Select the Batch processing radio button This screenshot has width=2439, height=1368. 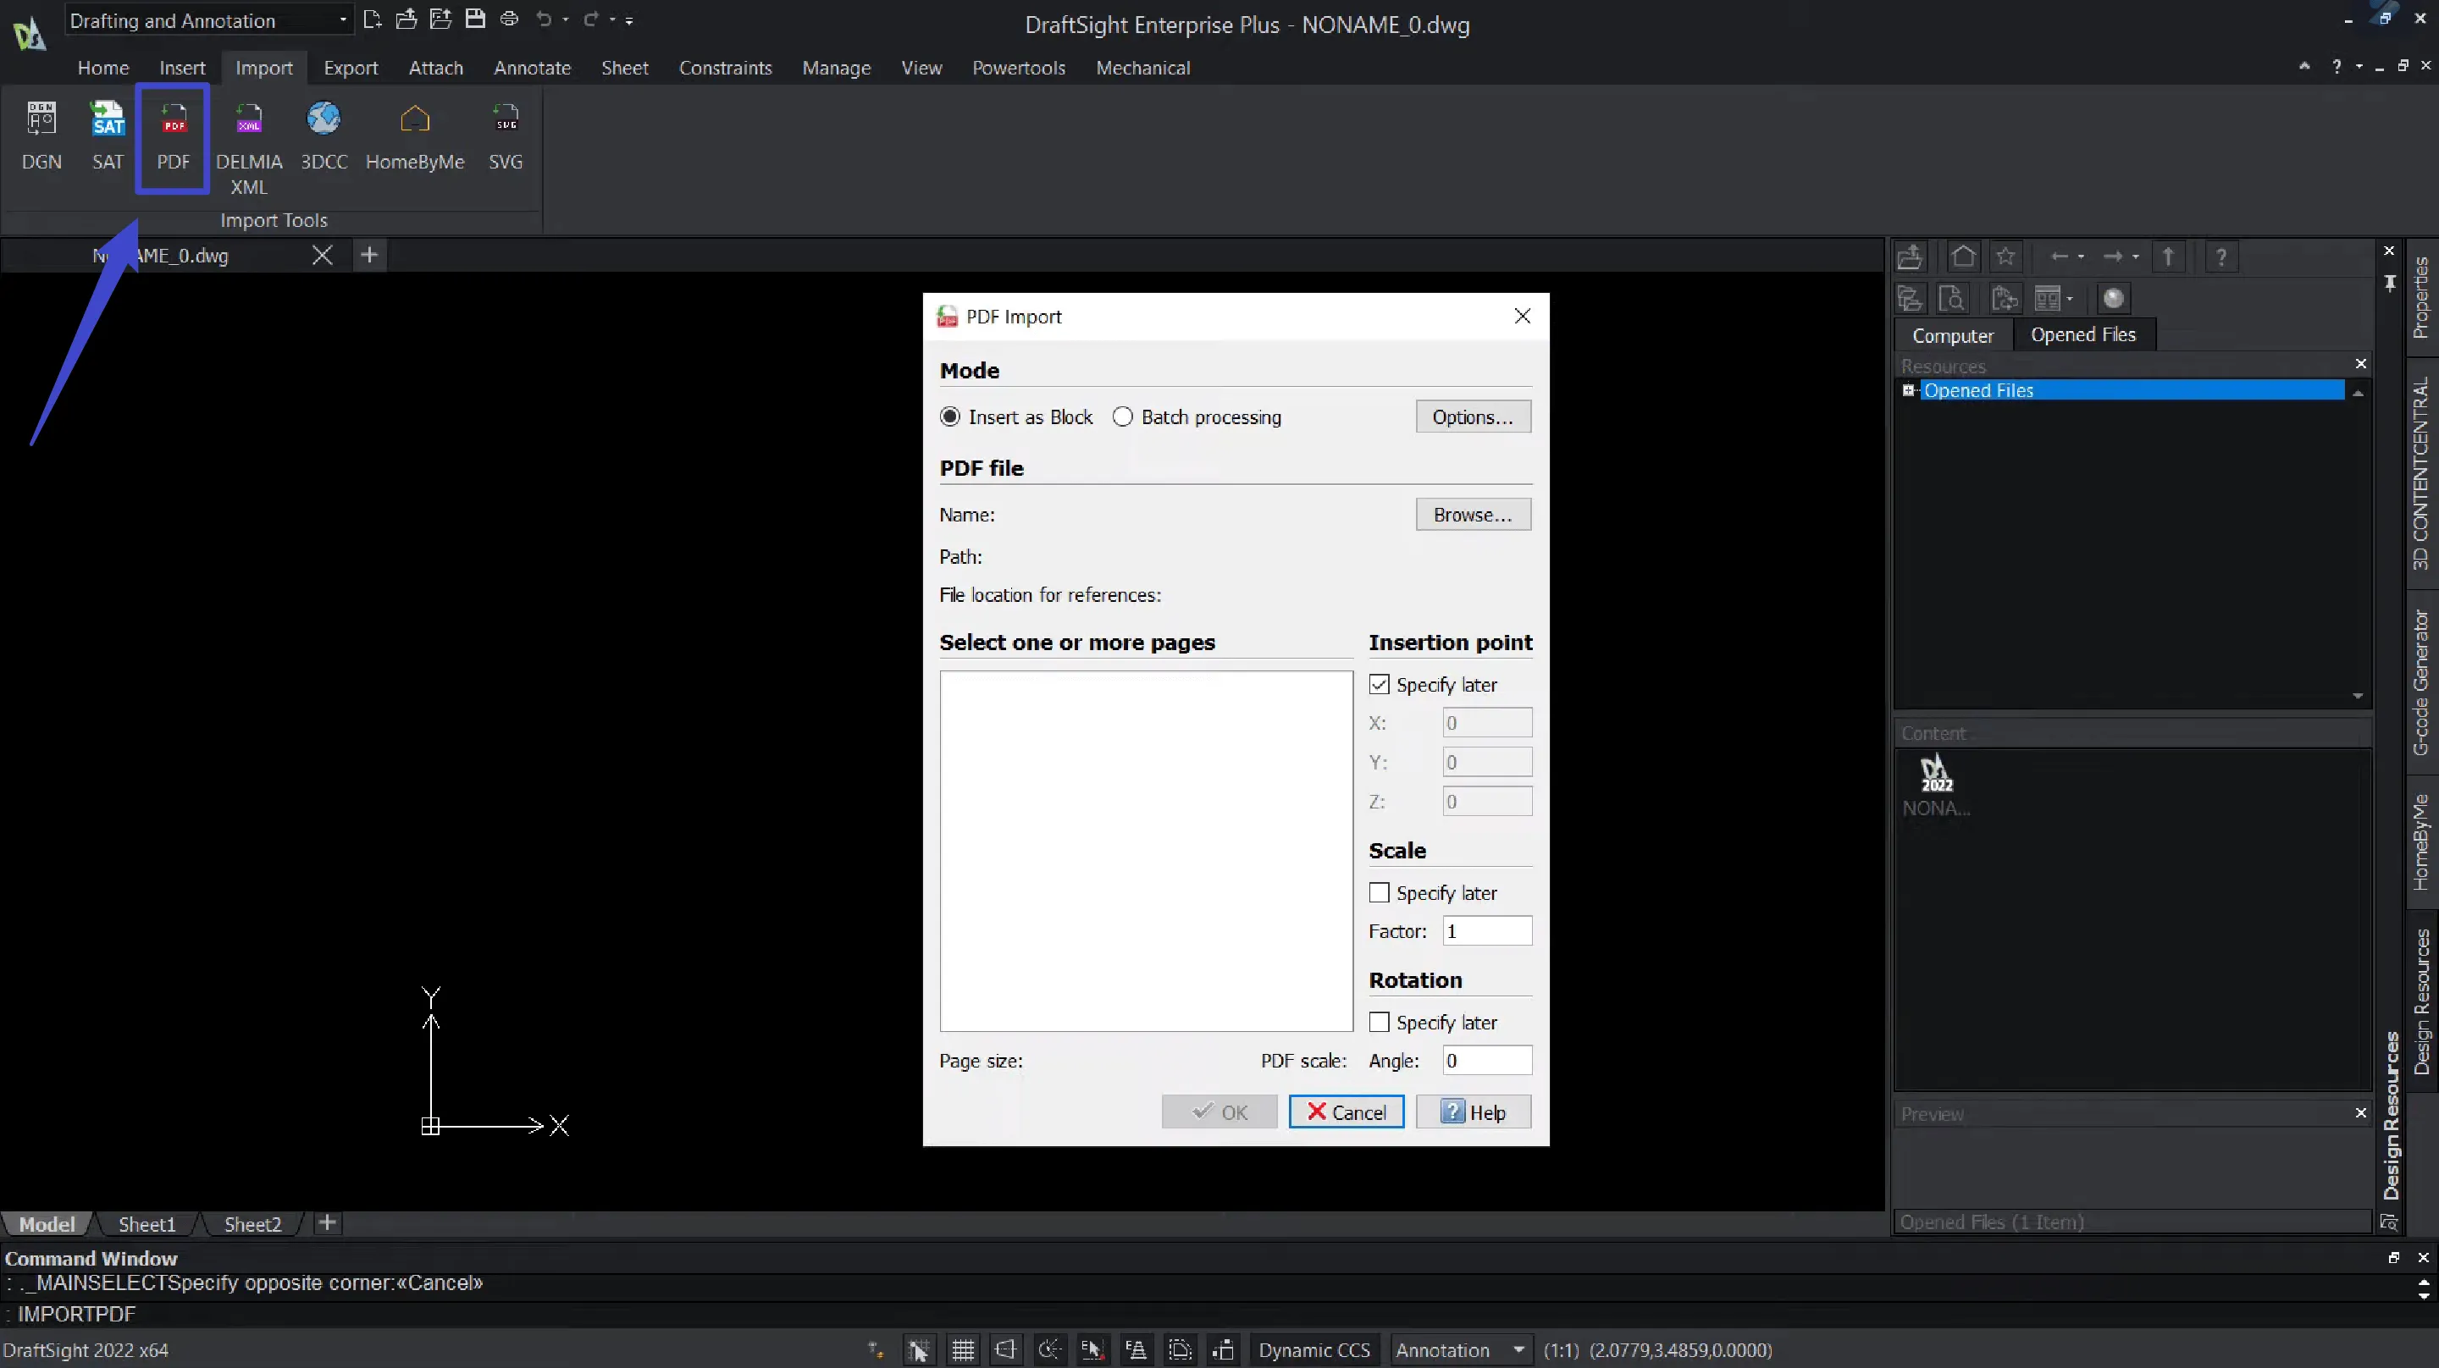point(1122,416)
